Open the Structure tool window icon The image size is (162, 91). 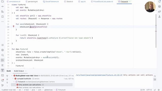[3, 11]
